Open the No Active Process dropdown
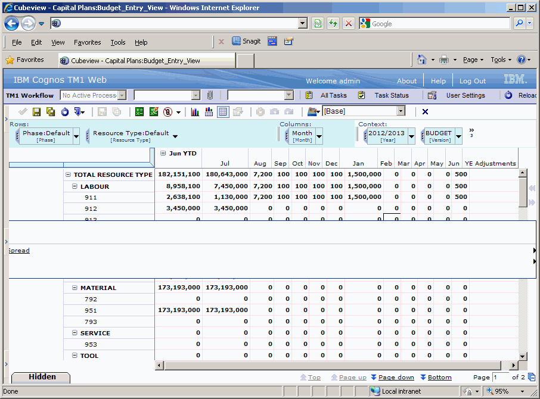540x399 pixels. (122, 95)
